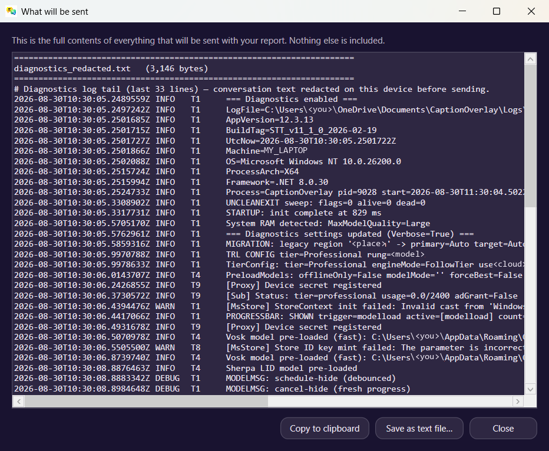Click the horizontal scrollbar left arrow
This screenshot has height=451, width=549.
[x=19, y=402]
